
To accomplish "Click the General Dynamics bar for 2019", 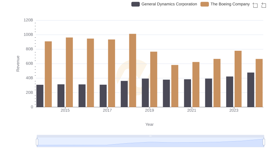I will pyautogui.click(x=145, y=93).
